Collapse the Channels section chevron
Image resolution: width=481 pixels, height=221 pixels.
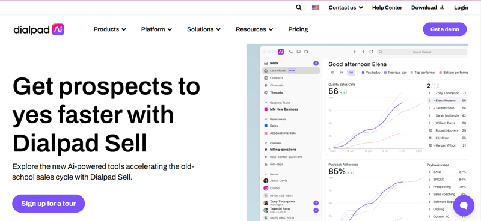[x=266, y=143]
